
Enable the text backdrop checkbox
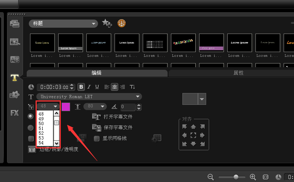coord(31,139)
